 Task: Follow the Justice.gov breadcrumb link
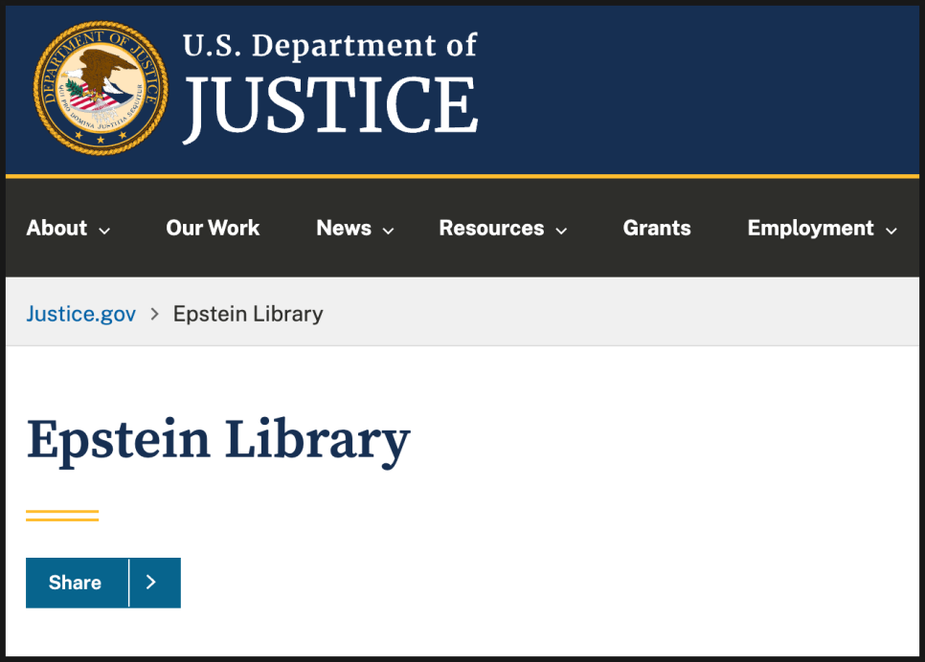pyautogui.click(x=81, y=314)
